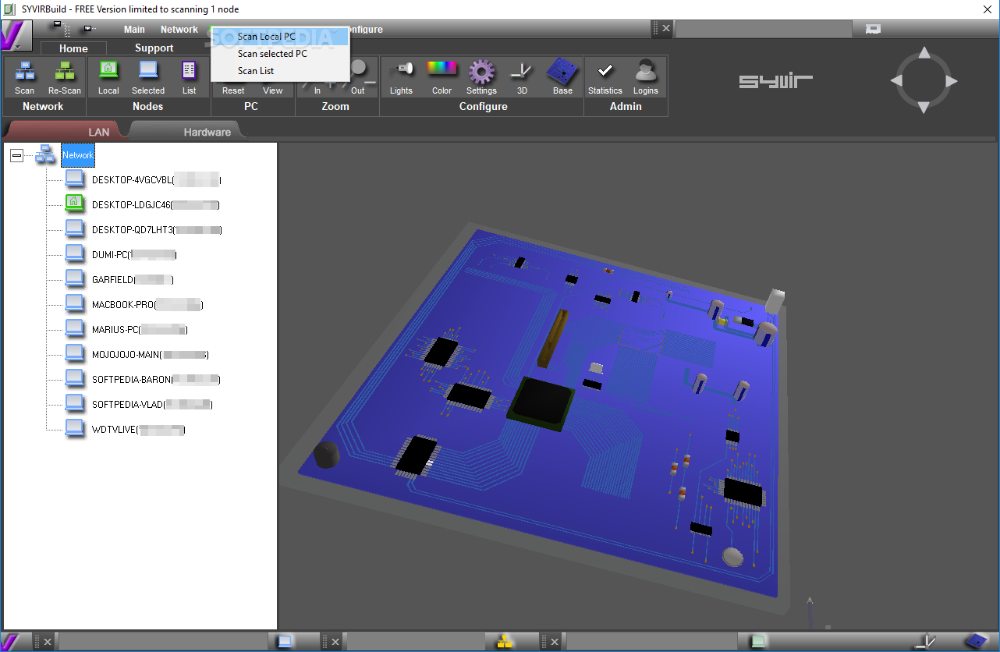The image size is (1000, 652).
Task: Click the Base board icon
Action: click(x=562, y=76)
